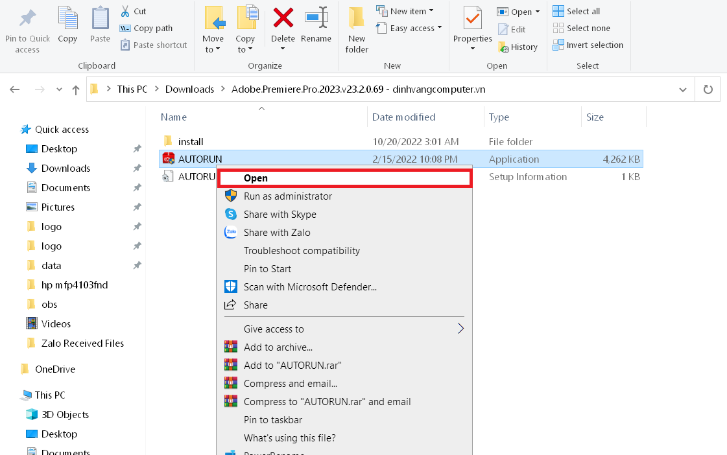This screenshot has height=455, width=727.
Task: Click Quick access in the sidebar
Action: click(54, 129)
